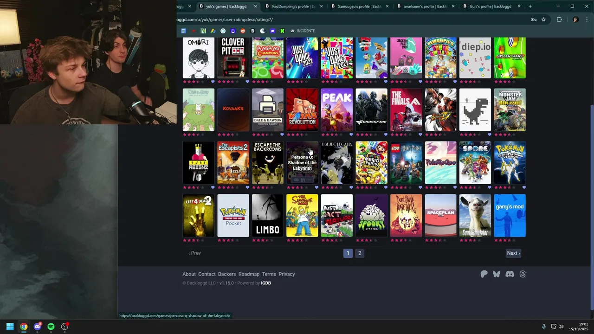
Task: Click the Next page link
Action: click(x=513, y=253)
